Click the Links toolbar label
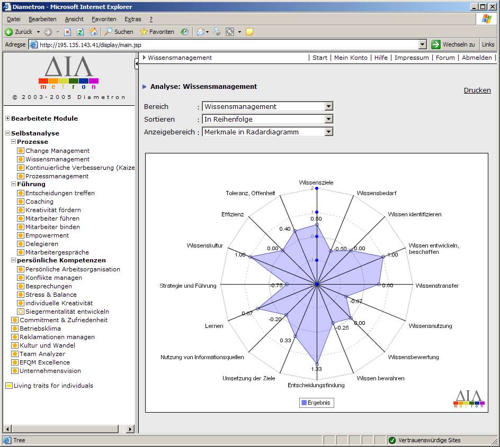This screenshot has height=447, width=500. coord(488,44)
